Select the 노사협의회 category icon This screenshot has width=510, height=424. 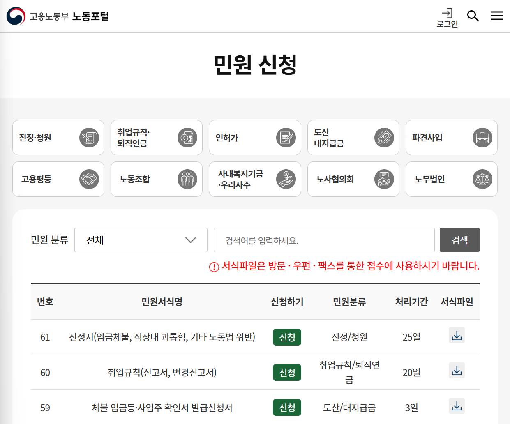pos(384,179)
